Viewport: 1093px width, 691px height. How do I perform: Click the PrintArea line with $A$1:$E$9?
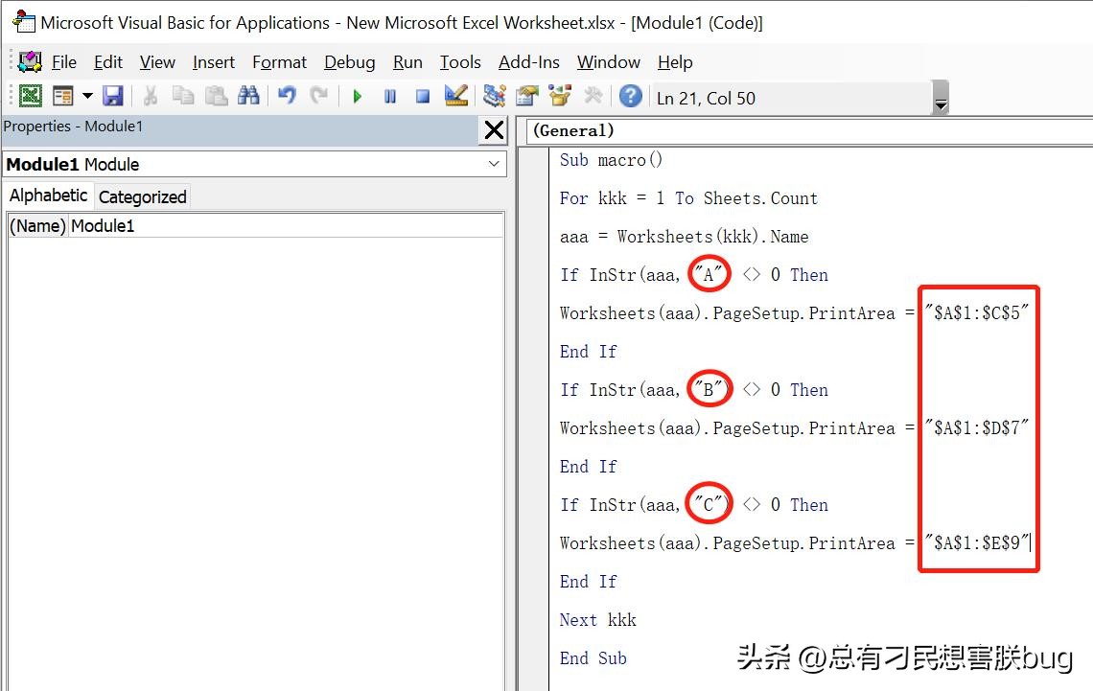coord(794,543)
